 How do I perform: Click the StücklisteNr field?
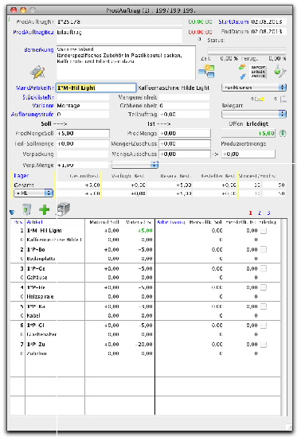pyautogui.click(x=83, y=97)
